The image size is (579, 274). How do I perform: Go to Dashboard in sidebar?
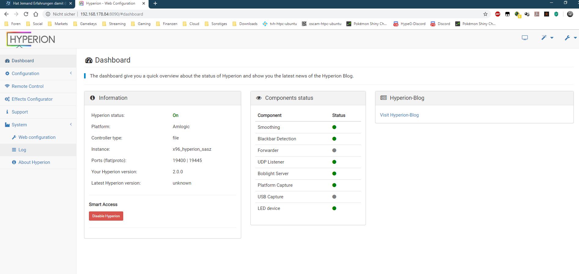(38, 61)
